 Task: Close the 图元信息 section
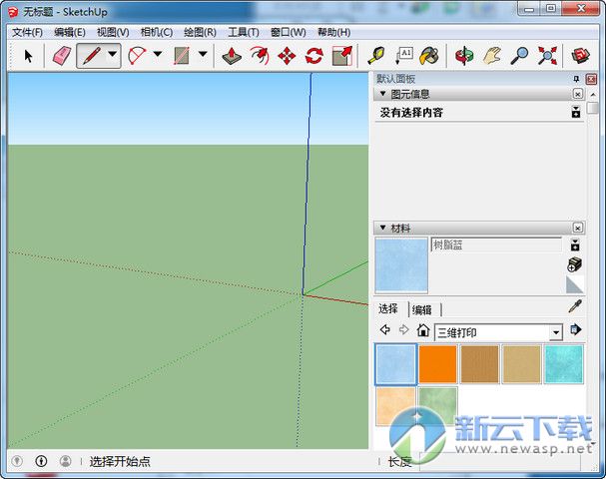(x=577, y=94)
